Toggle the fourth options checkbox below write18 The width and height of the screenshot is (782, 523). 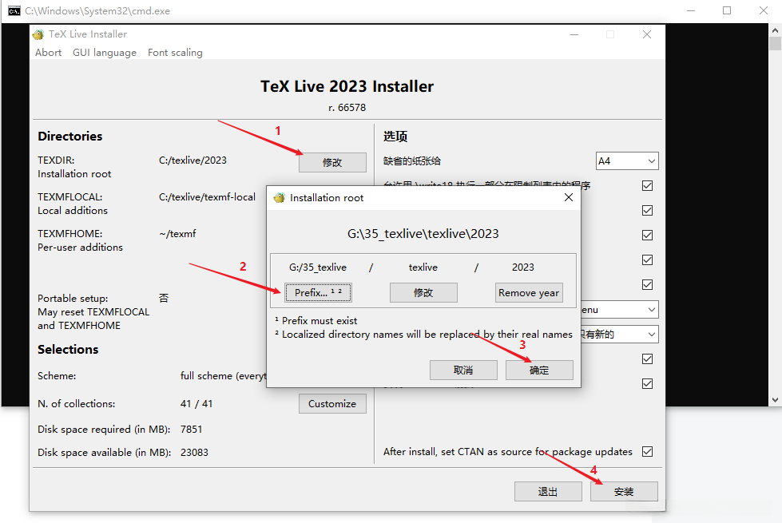647,260
